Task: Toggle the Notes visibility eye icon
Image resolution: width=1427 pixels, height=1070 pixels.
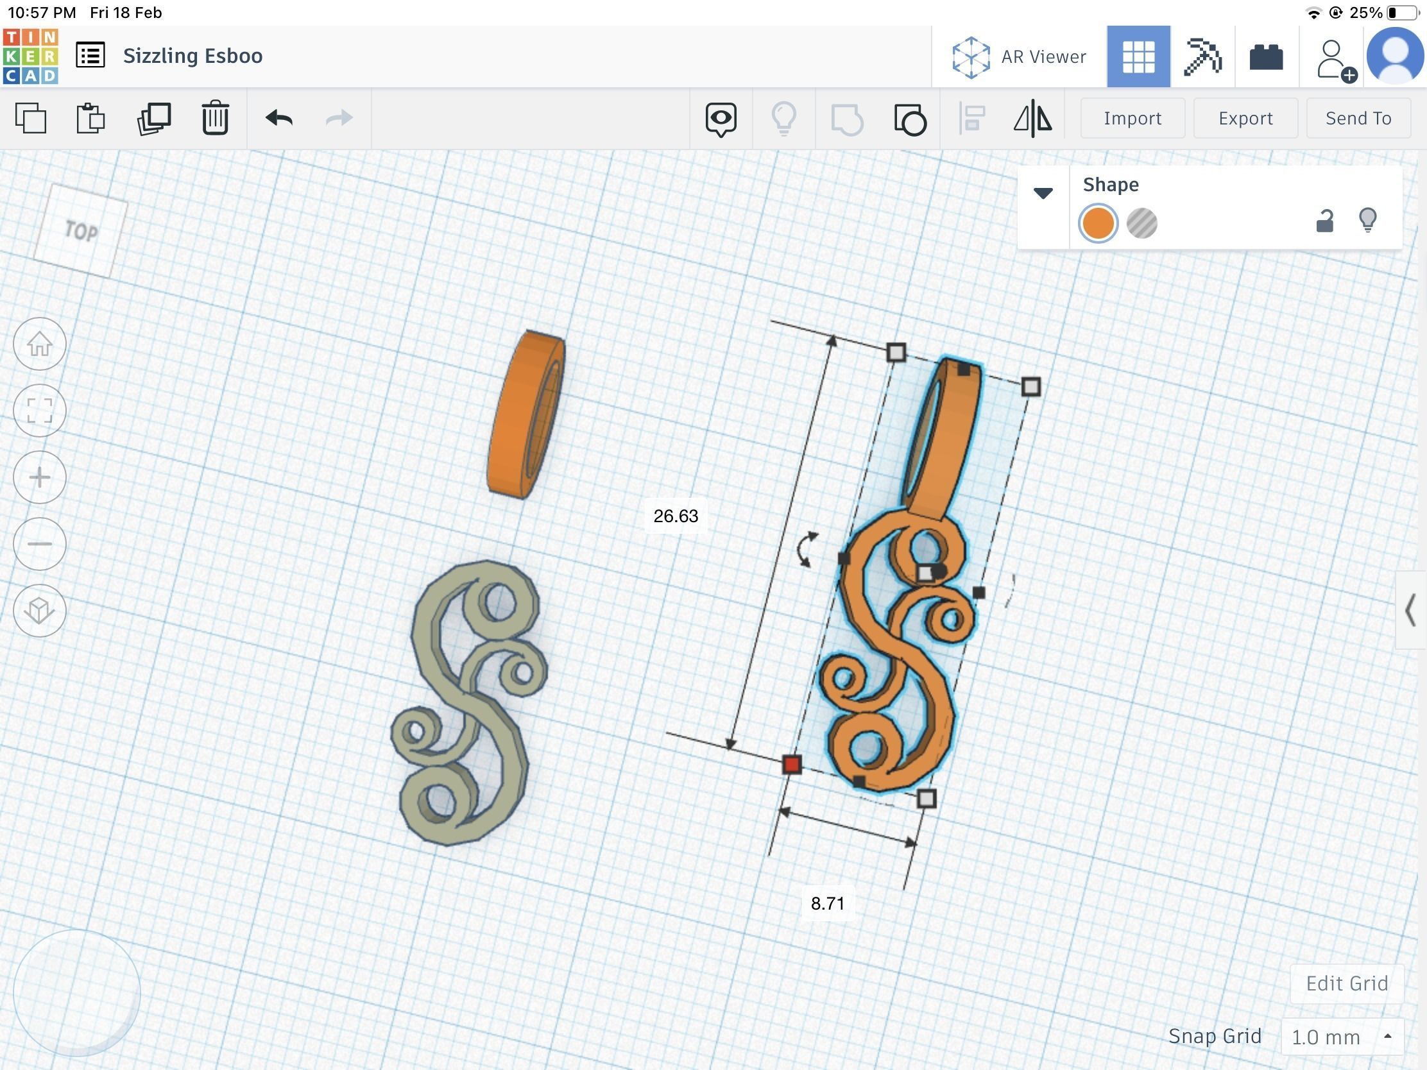Action: click(x=721, y=119)
